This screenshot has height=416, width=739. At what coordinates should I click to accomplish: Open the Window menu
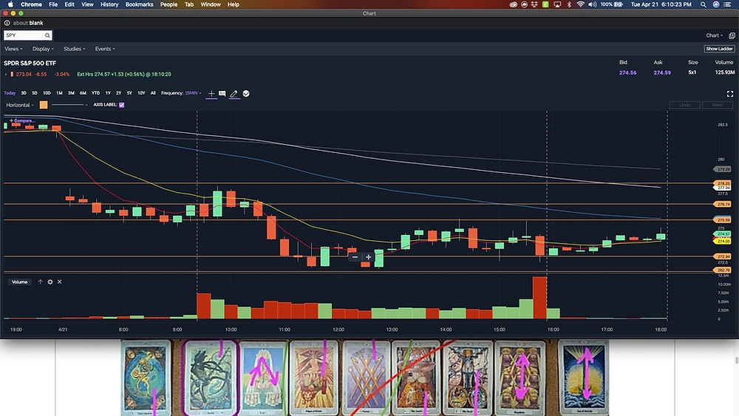pos(211,4)
